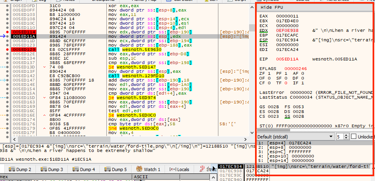Select the opcode bytes E8 02C5FFFF

65,50
